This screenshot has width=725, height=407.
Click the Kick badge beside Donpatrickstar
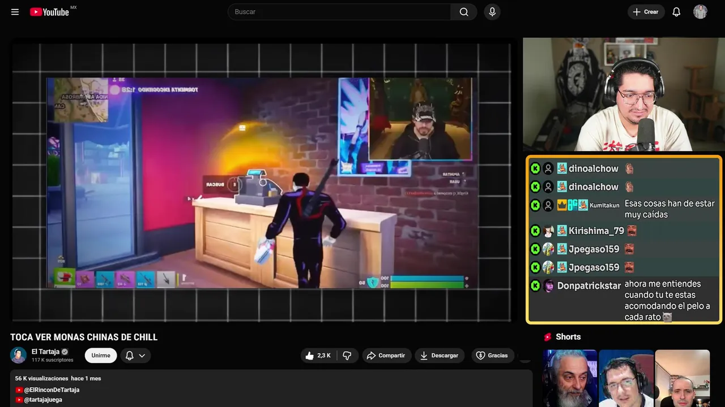point(535,285)
